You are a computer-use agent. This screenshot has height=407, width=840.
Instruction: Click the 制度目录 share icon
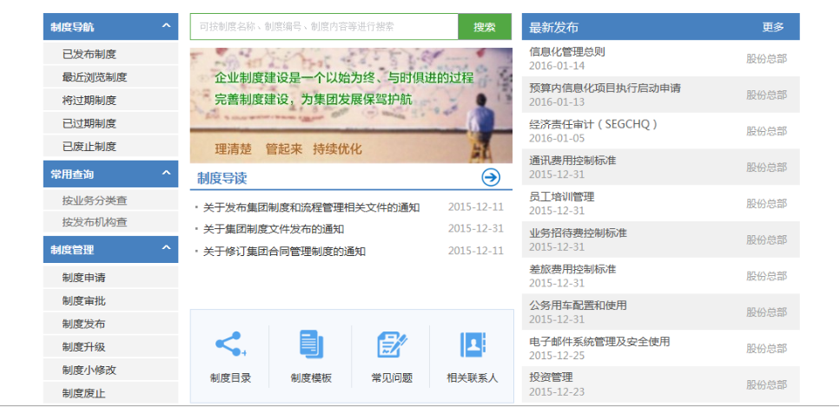pyautogui.click(x=230, y=345)
